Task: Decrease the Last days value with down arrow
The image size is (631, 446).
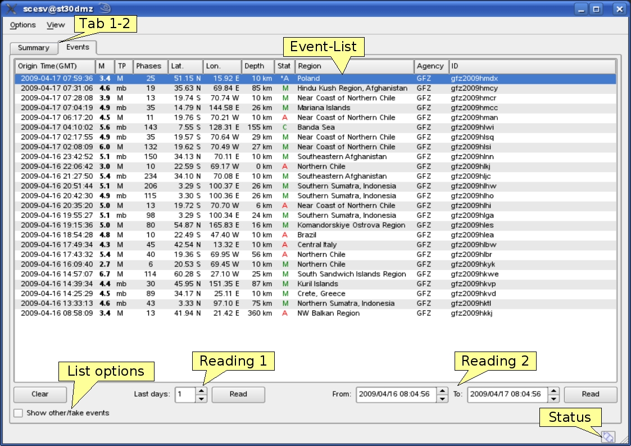Action: [x=202, y=398]
